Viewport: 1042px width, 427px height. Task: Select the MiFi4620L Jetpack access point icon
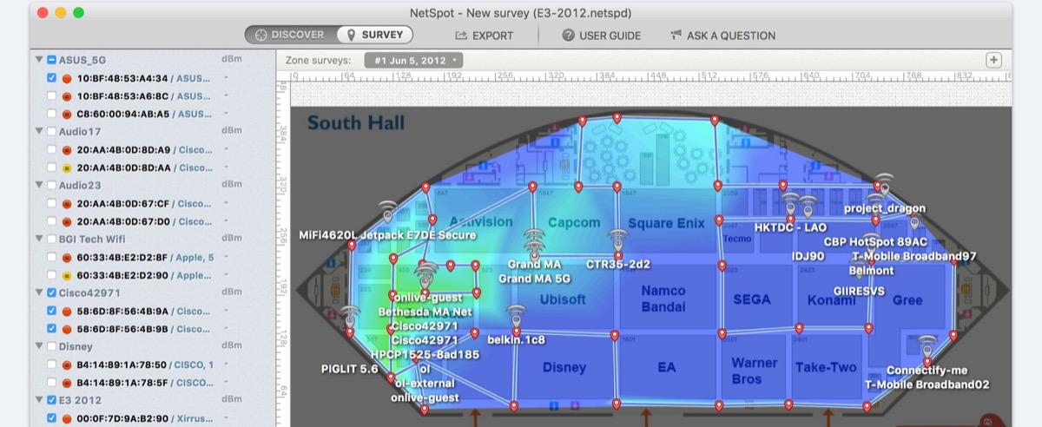[388, 211]
